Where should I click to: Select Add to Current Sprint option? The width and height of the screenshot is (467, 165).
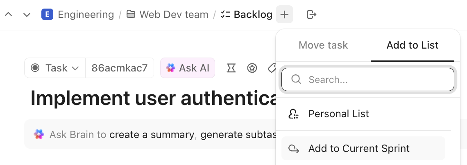click(359, 149)
